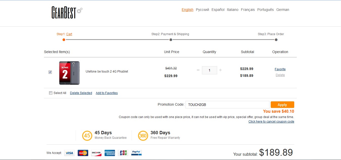341x160 pixels.
Task: Check the Select All checkbox
Action: pyautogui.click(x=51, y=93)
